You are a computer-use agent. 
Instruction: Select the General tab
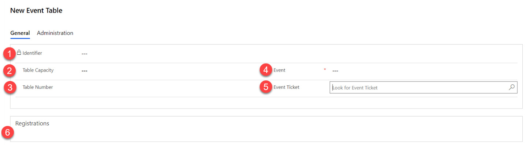(20, 33)
